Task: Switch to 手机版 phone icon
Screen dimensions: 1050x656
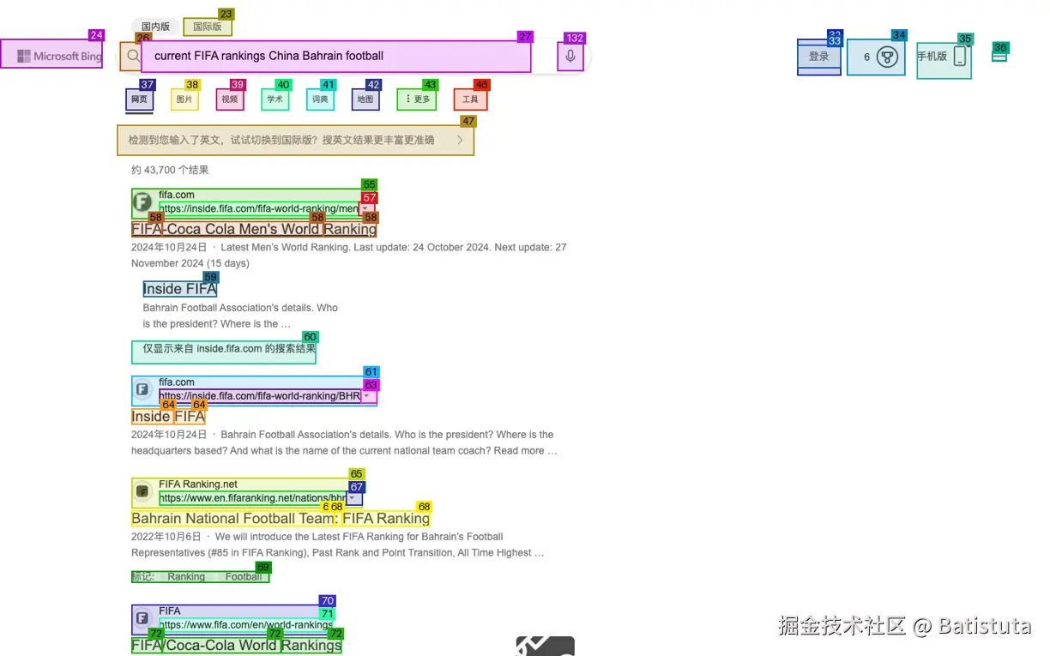Action: point(960,57)
